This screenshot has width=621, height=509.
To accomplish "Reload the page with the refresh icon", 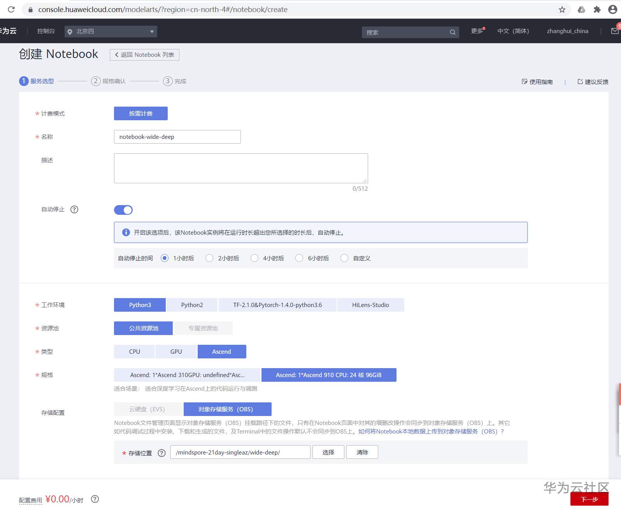I will [11, 9].
